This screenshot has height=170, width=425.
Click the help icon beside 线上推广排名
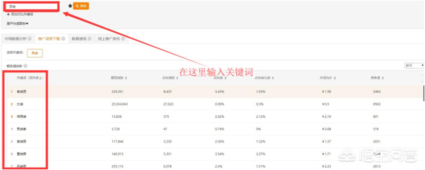point(123,39)
